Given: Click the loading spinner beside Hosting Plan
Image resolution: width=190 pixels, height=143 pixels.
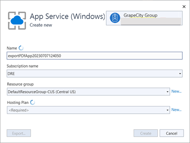Looking at the screenshot, I should pos(32,102).
